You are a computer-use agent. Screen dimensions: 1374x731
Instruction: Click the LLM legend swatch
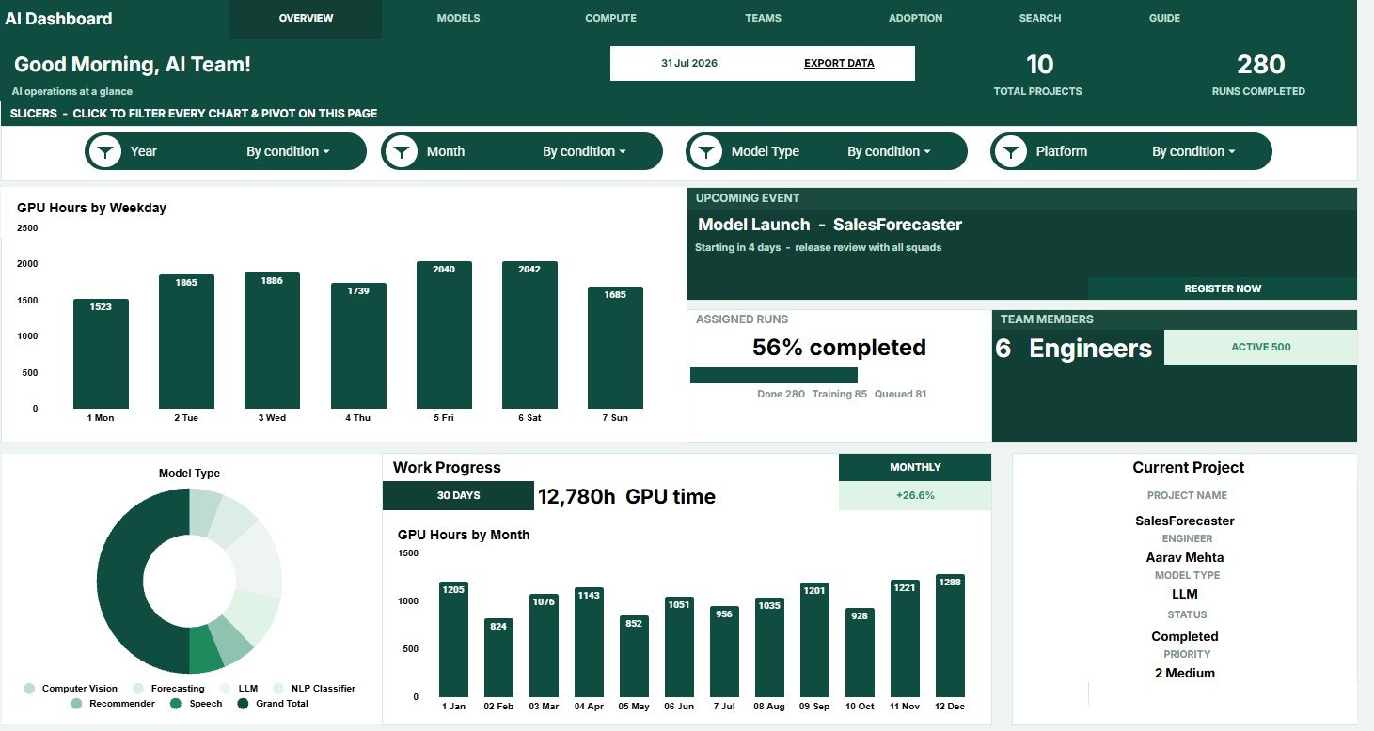[x=228, y=689]
